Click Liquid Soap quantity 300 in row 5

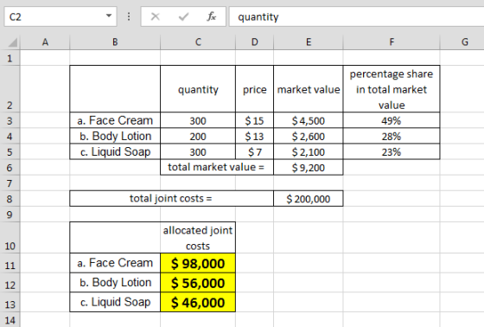(x=198, y=151)
